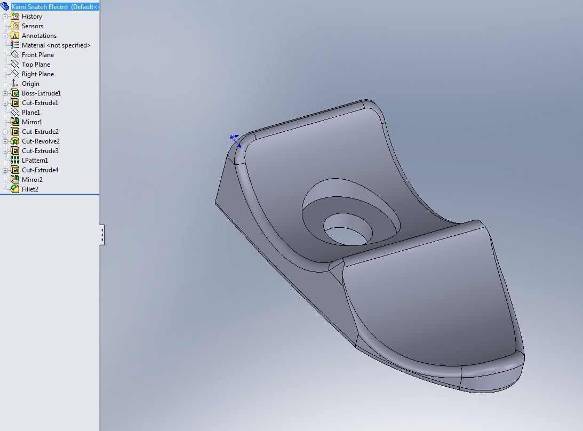This screenshot has height=431, width=583.
Task: Select the Fillet2 label
Action: click(30, 189)
